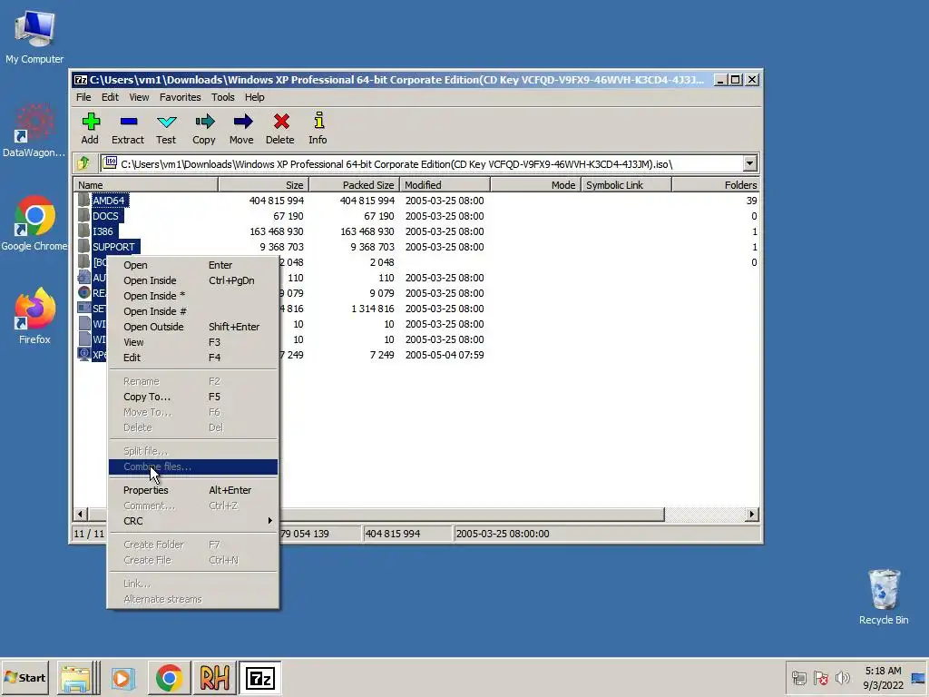Open Google Chrome desktop shortcut
This screenshot has width=929, height=697.
tap(34, 223)
